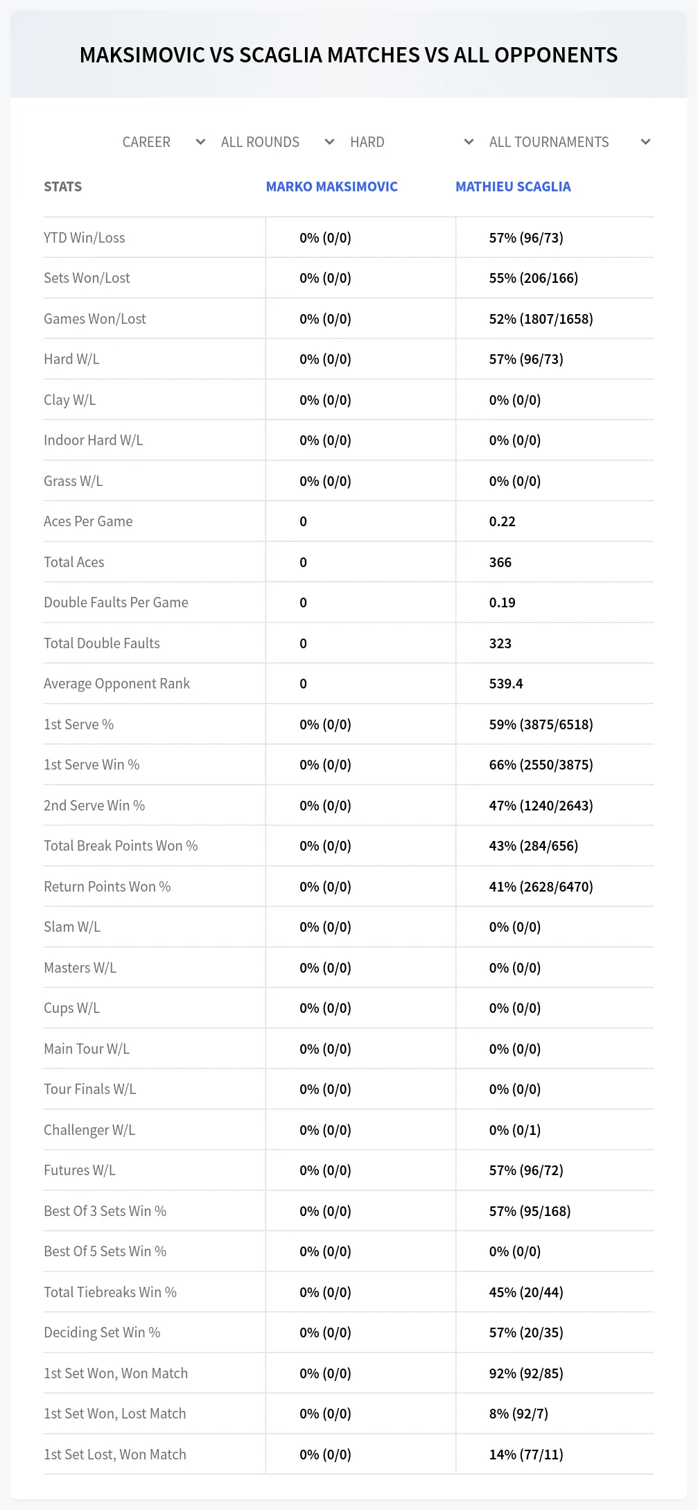Click the chevron arrow next to CAREER
This screenshot has height=1510, width=698.
coord(200,142)
